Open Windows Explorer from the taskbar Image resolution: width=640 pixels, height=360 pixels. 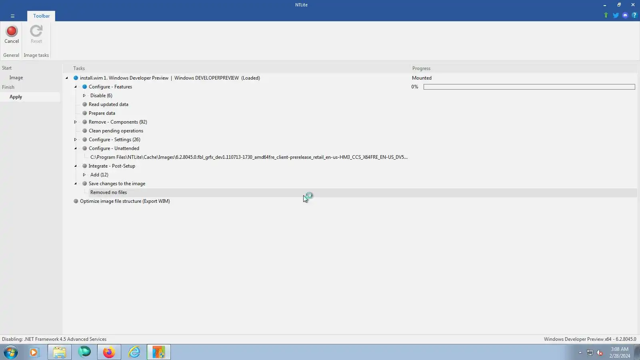pos(60,352)
